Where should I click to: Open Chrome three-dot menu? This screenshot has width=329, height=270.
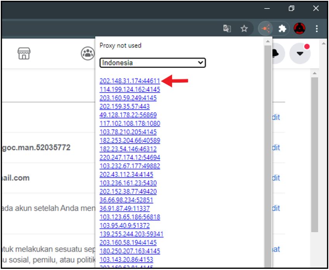317,28
